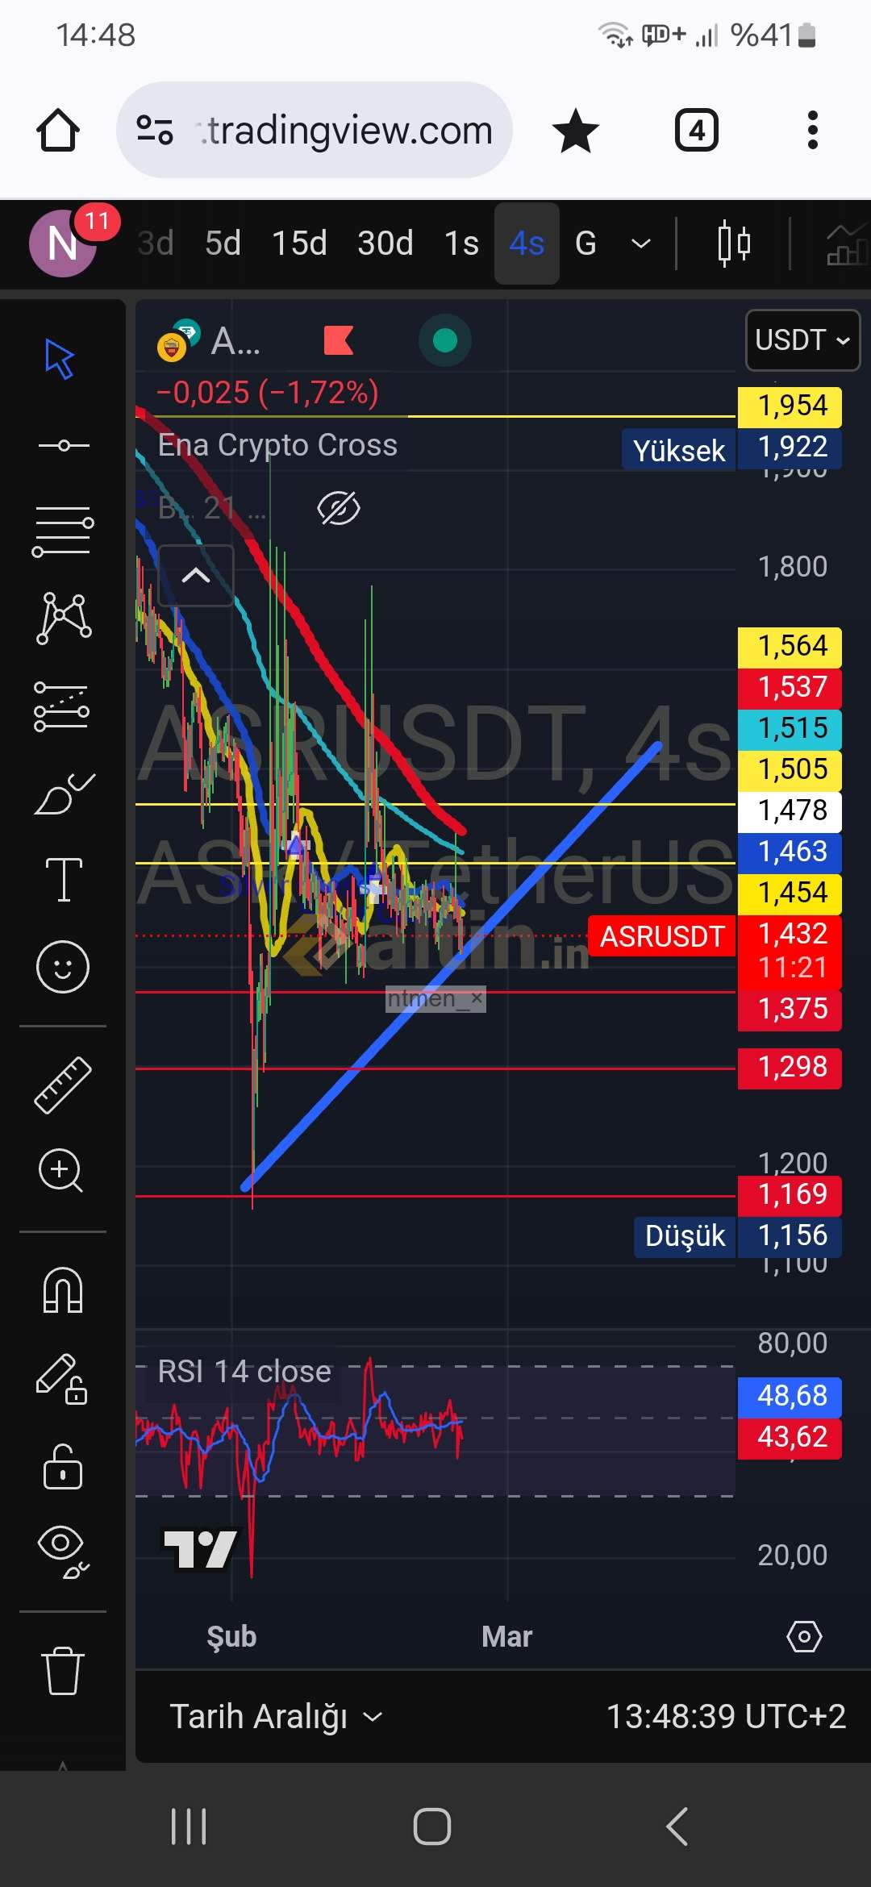
Task: Go to the browser home page
Action: [58, 130]
